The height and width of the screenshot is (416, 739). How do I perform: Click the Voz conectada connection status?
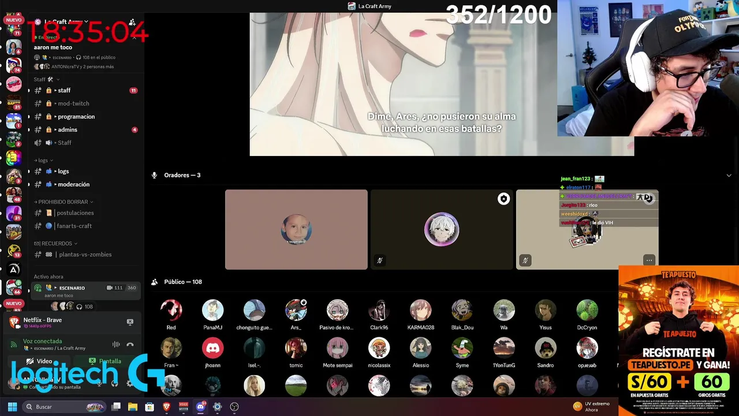pyautogui.click(x=42, y=341)
